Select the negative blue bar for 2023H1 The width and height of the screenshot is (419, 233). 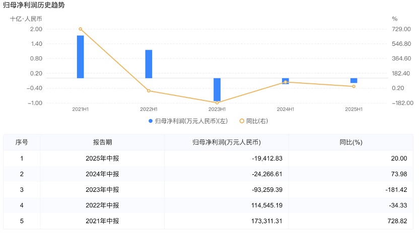point(217,89)
